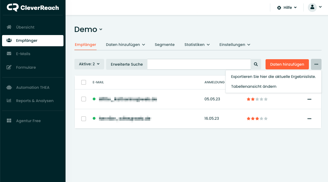328x182 pixels.
Task: Click green status dot of 05.05.23 row
Action: pos(94,99)
